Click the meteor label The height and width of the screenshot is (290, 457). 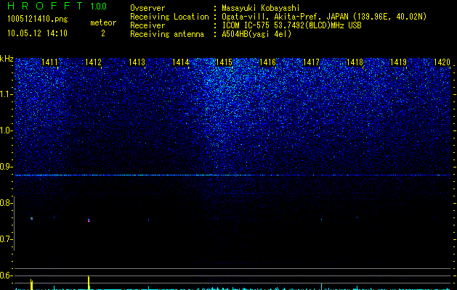point(103,22)
